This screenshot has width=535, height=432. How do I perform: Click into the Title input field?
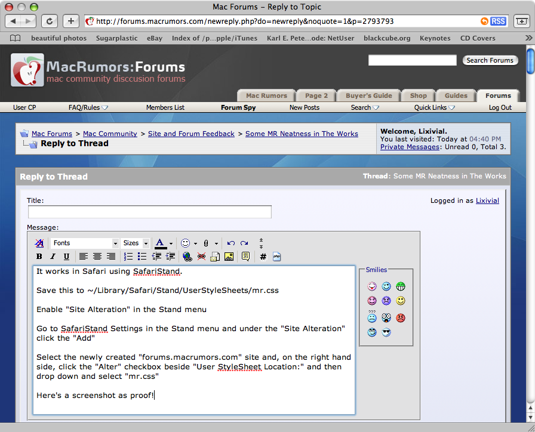(150, 212)
